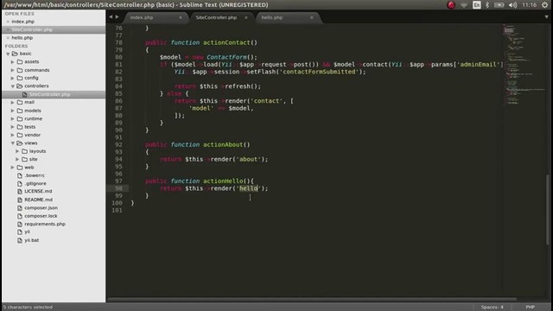
Task: Close the index.php tab
Action: (181, 17)
